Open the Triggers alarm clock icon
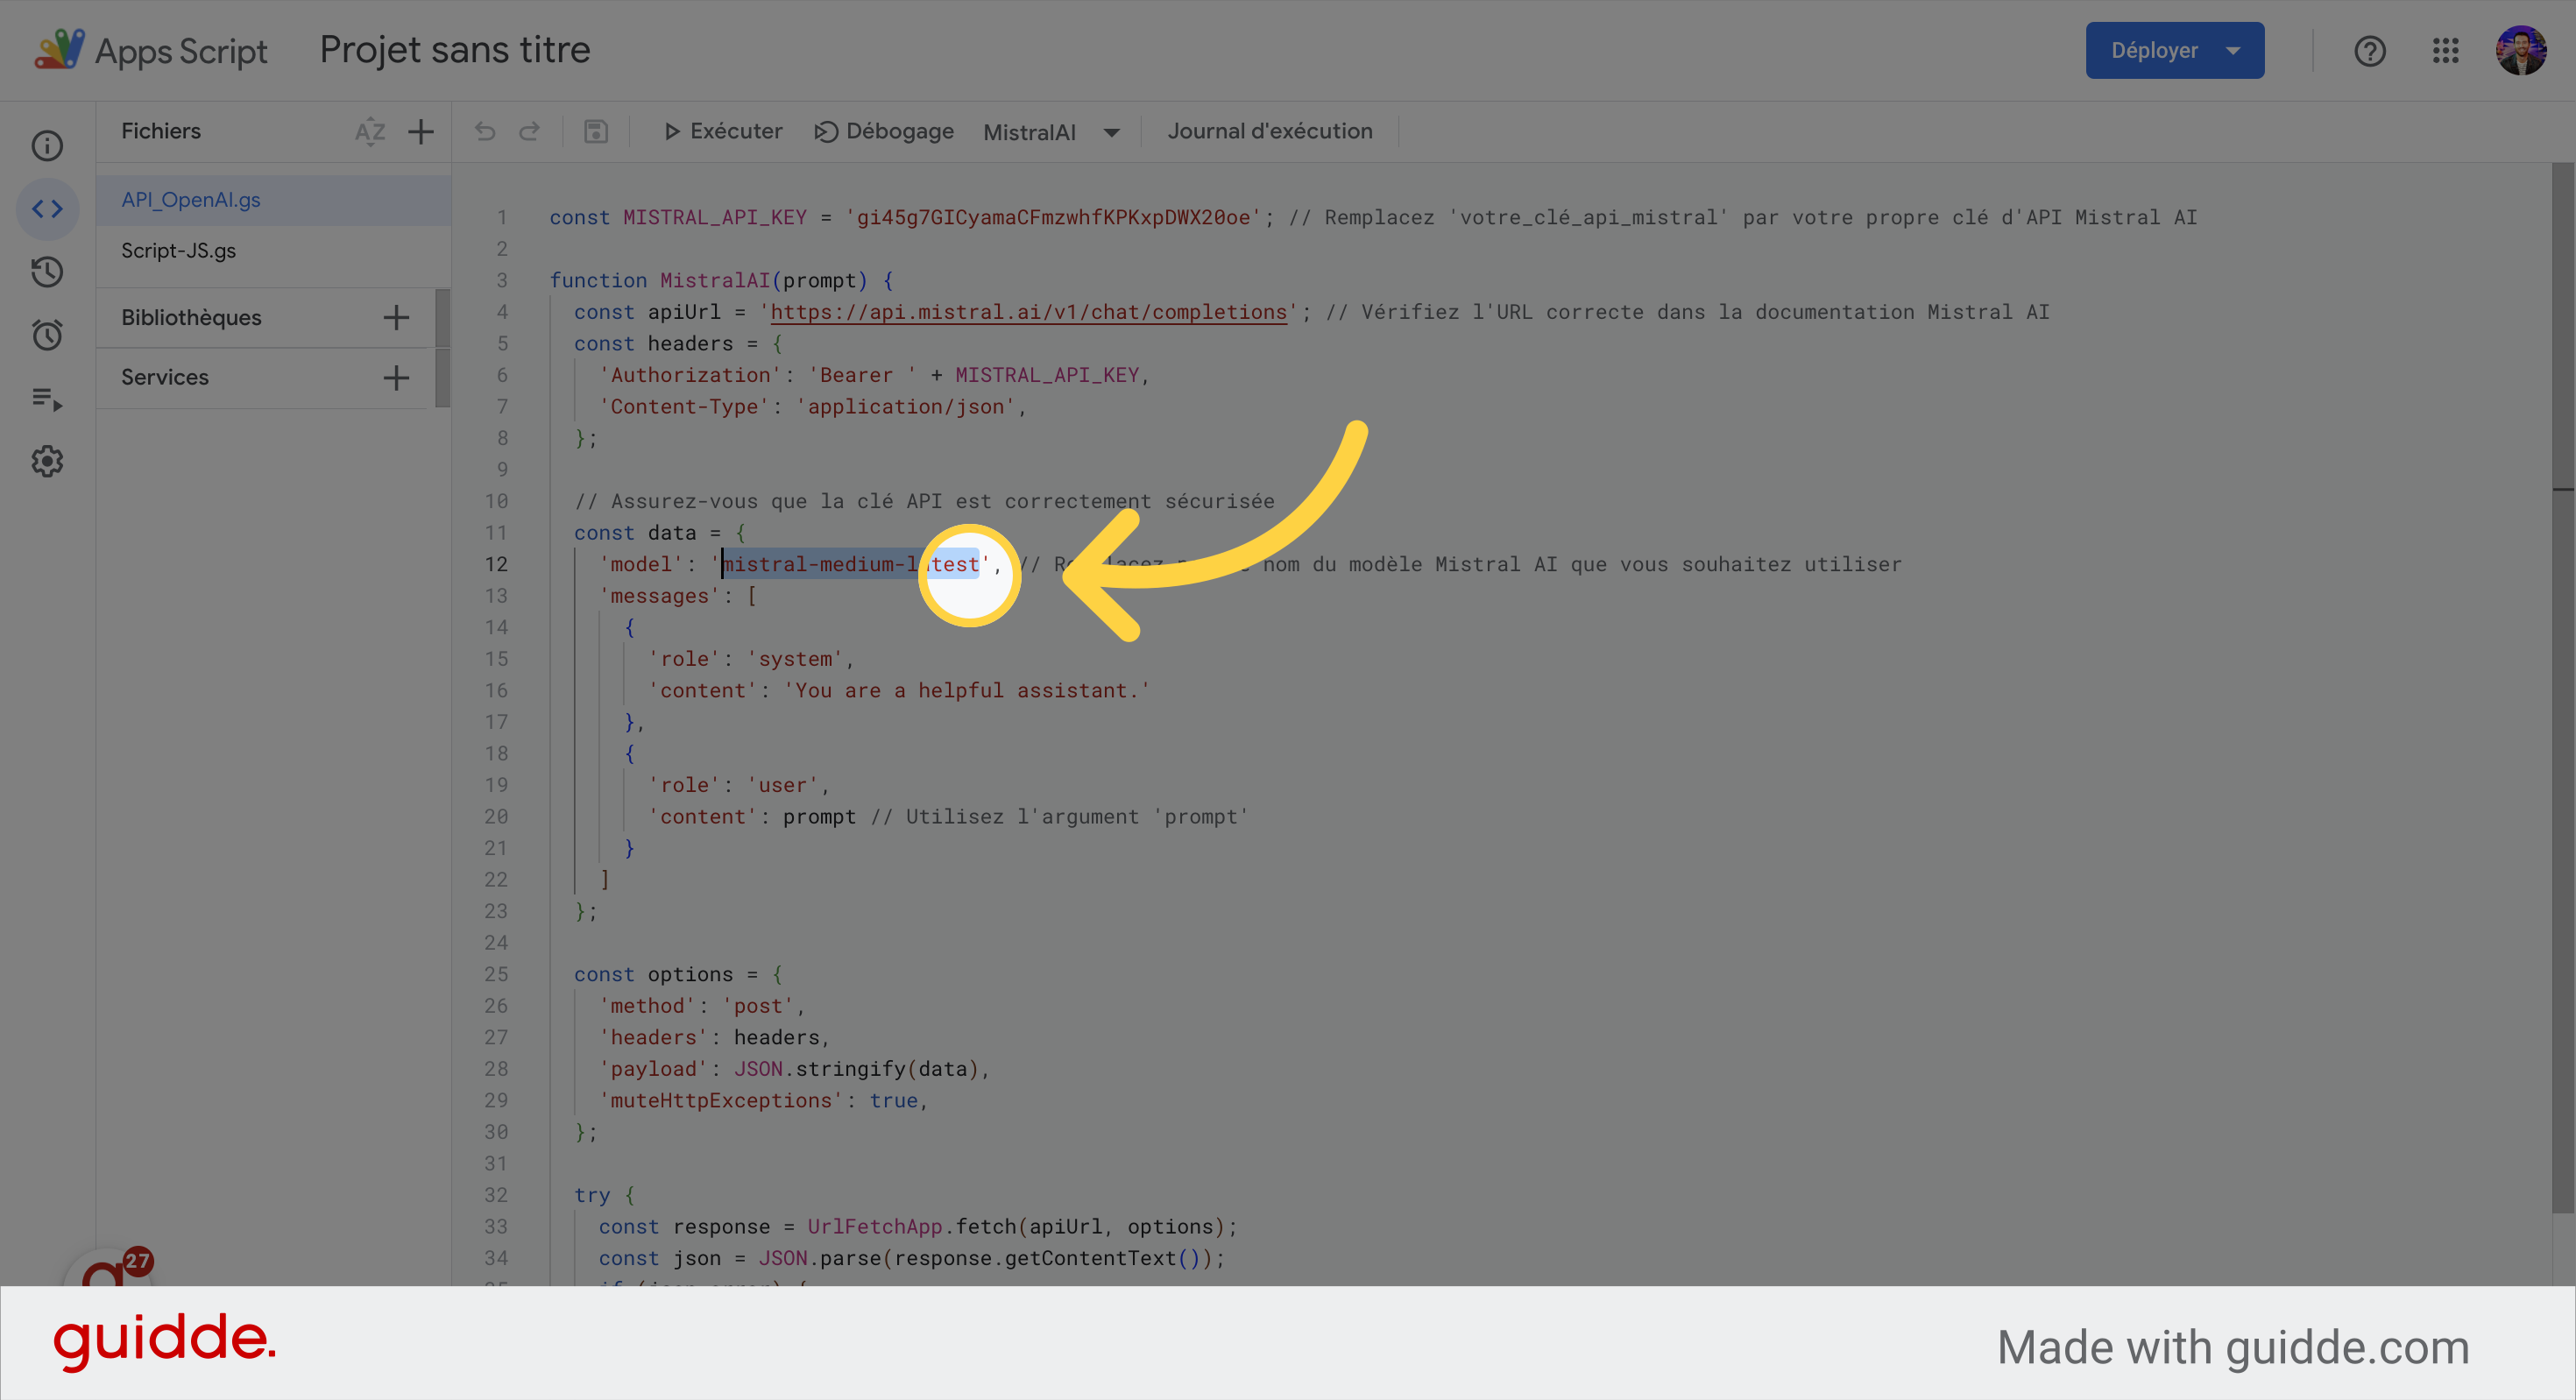Viewport: 2576px width, 1400px height. coord(47,335)
